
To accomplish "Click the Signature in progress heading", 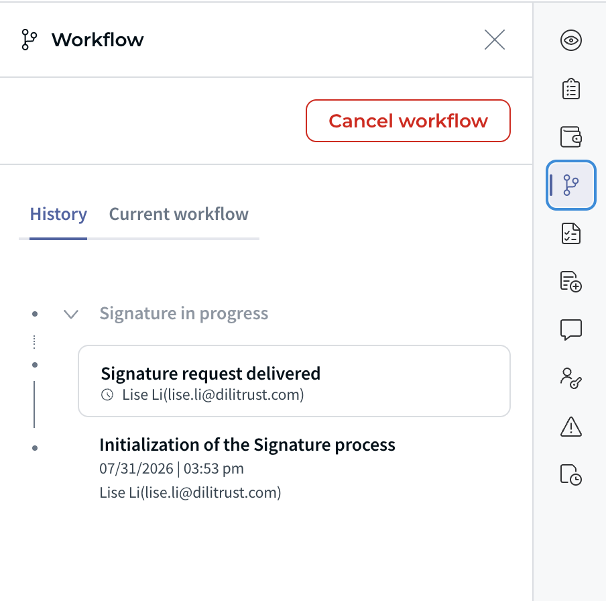I will [x=184, y=313].
